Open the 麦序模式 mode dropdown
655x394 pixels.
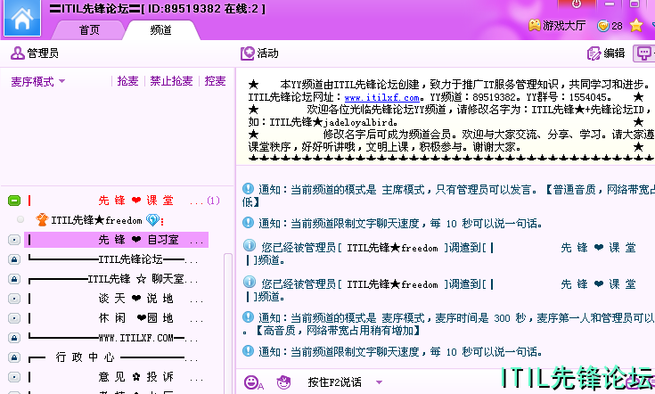(x=37, y=81)
